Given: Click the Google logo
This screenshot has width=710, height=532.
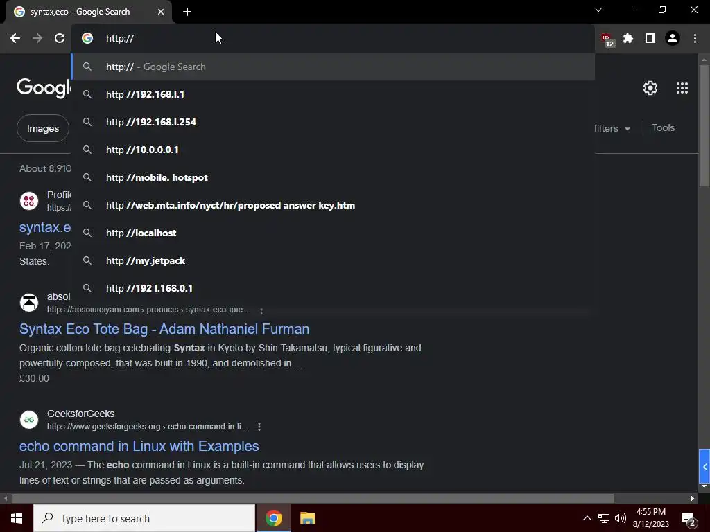Looking at the screenshot, I should pos(44,88).
